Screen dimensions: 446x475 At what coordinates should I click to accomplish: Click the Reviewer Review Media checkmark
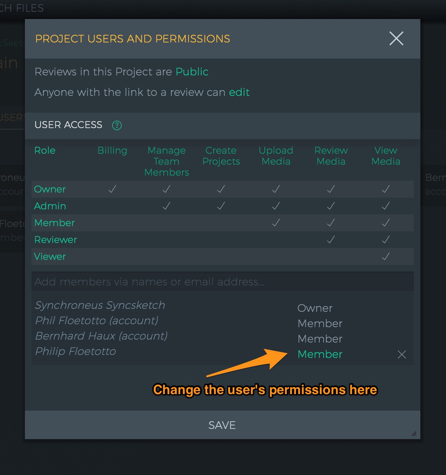coord(331,240)
